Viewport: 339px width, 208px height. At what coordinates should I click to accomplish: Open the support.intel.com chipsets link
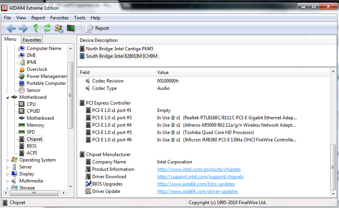(200, 177)
